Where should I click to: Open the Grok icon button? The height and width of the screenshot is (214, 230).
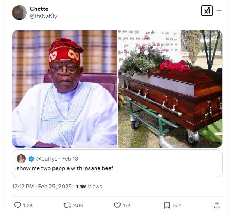207,11
